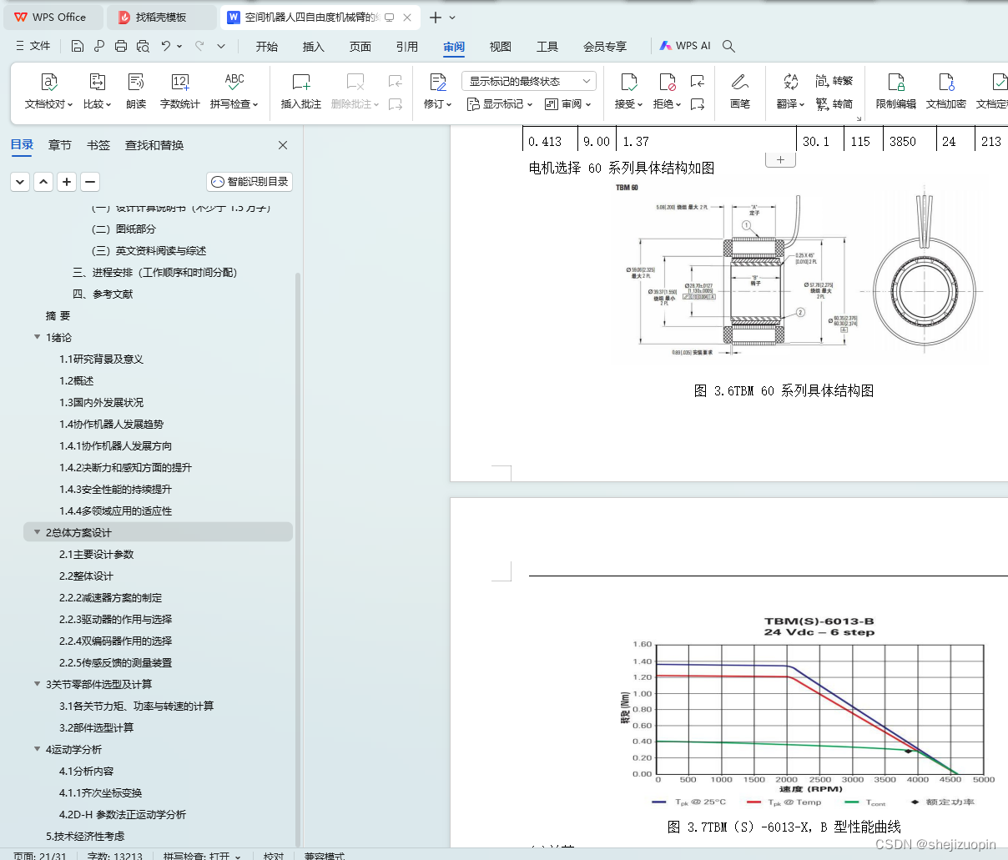1008x860 pixels.
Task: Switch to the WPS Office home tab
Action: (52, 17)
